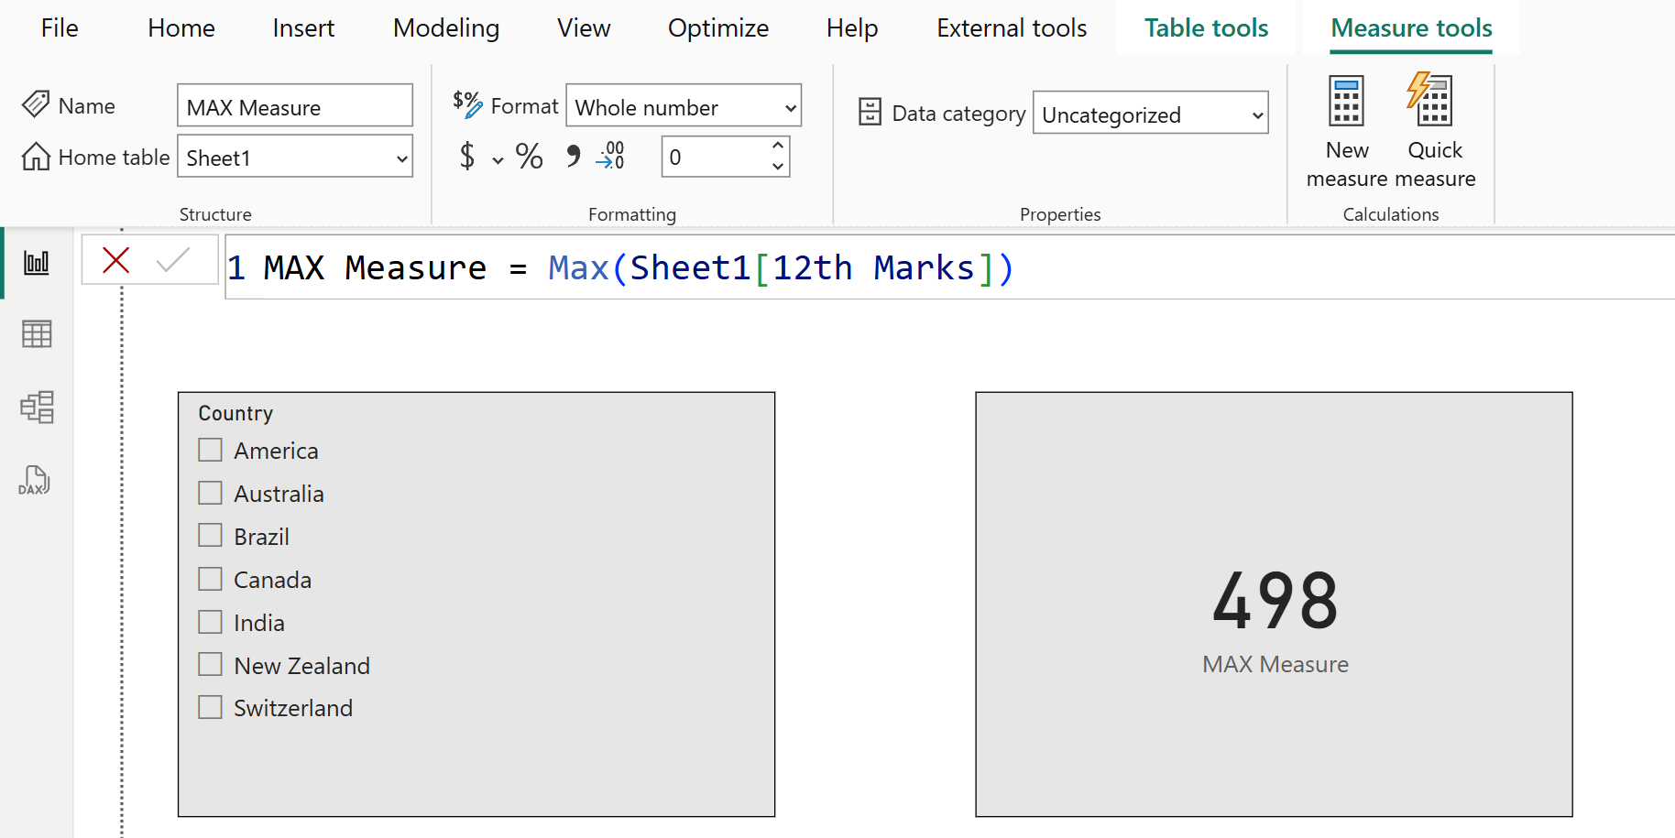Expand Data category Uncategorized dropdown
The image size is (1675, 838).
point(1257,115)
